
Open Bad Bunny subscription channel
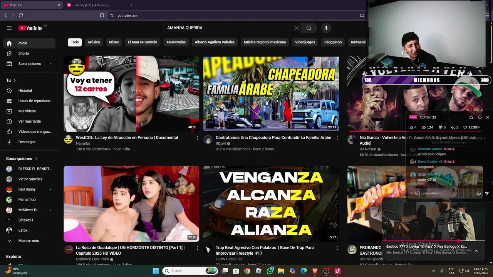(29, 189)
